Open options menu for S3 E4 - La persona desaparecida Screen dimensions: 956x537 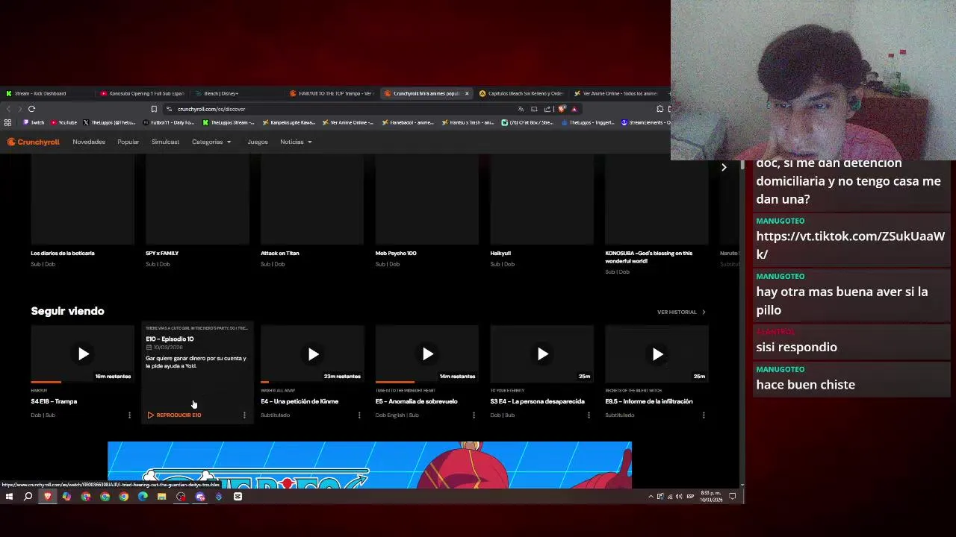[589, 415]
